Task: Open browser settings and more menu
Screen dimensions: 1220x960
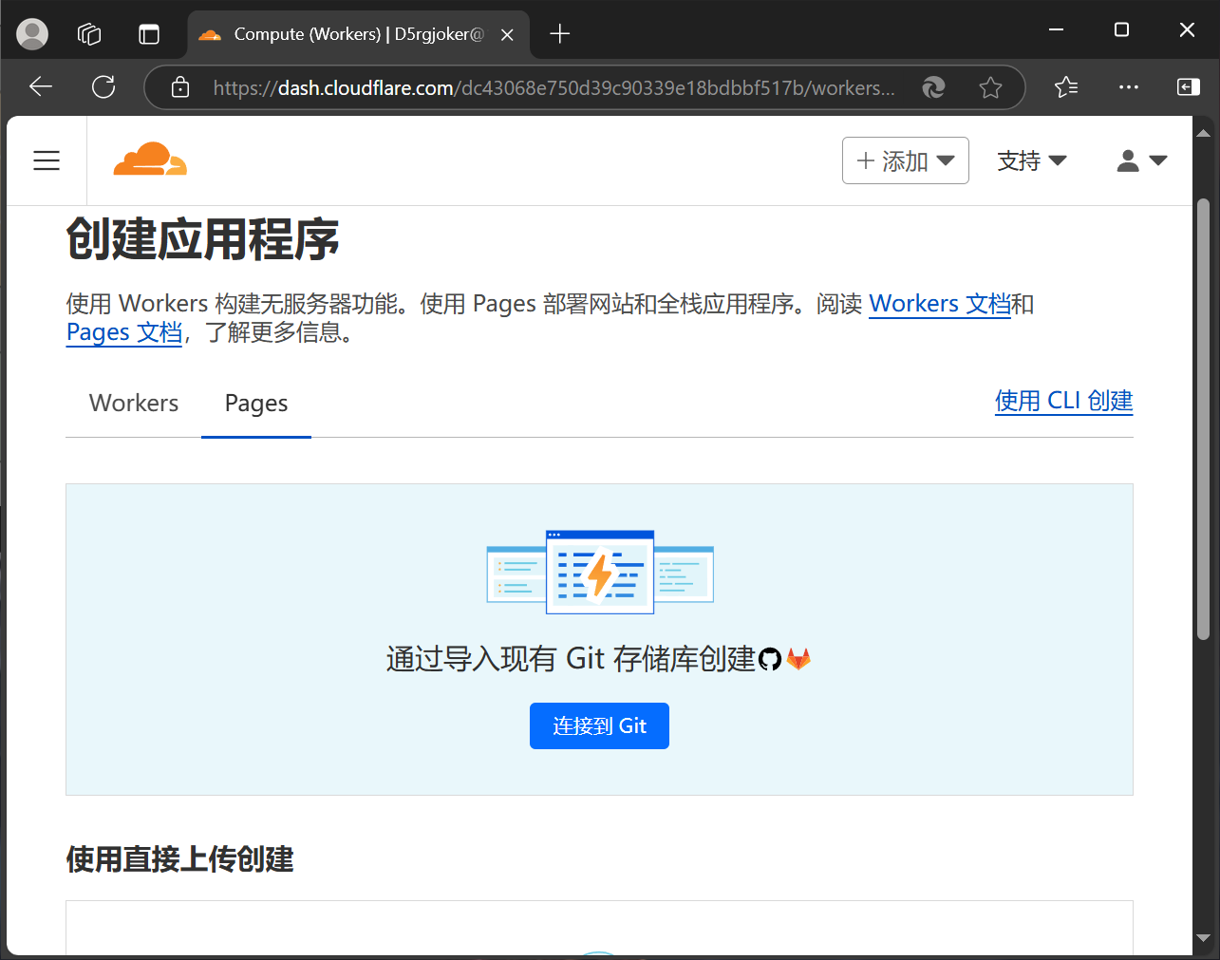Action: coord(1128,87)
